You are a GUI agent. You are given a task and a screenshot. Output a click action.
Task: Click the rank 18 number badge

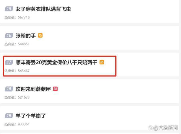coord(9,89)
